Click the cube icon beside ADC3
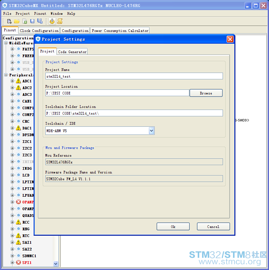Screen dimensions: 269x270 tap(18, 94)
